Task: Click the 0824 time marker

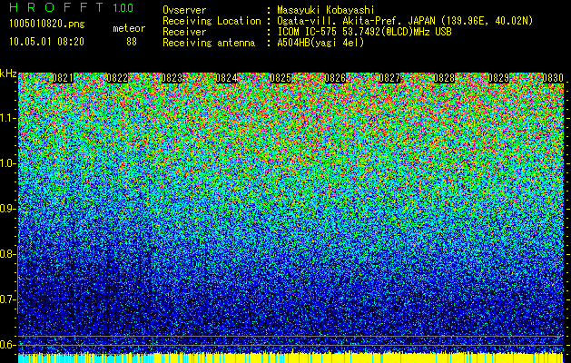Action: 227,78
